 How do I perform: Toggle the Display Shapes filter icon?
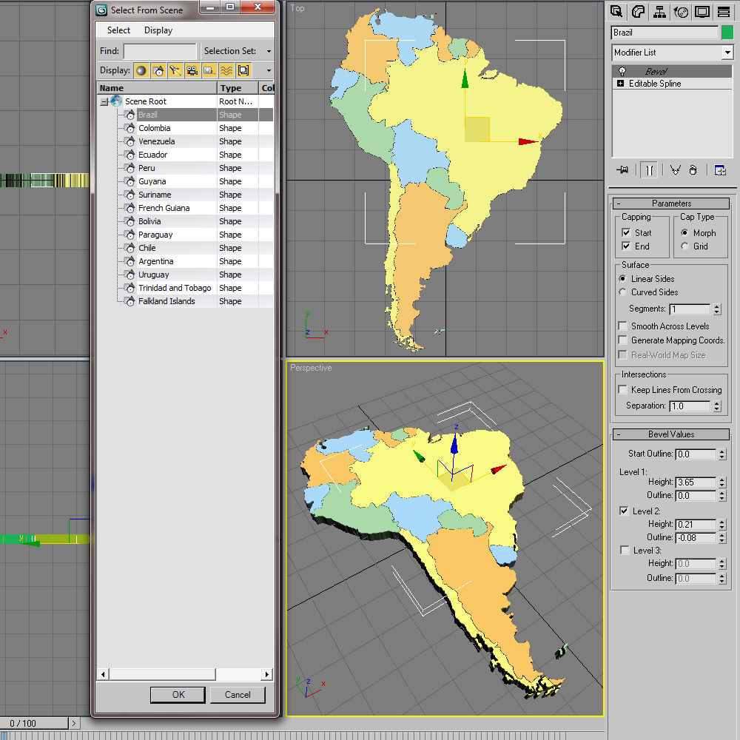158,70
